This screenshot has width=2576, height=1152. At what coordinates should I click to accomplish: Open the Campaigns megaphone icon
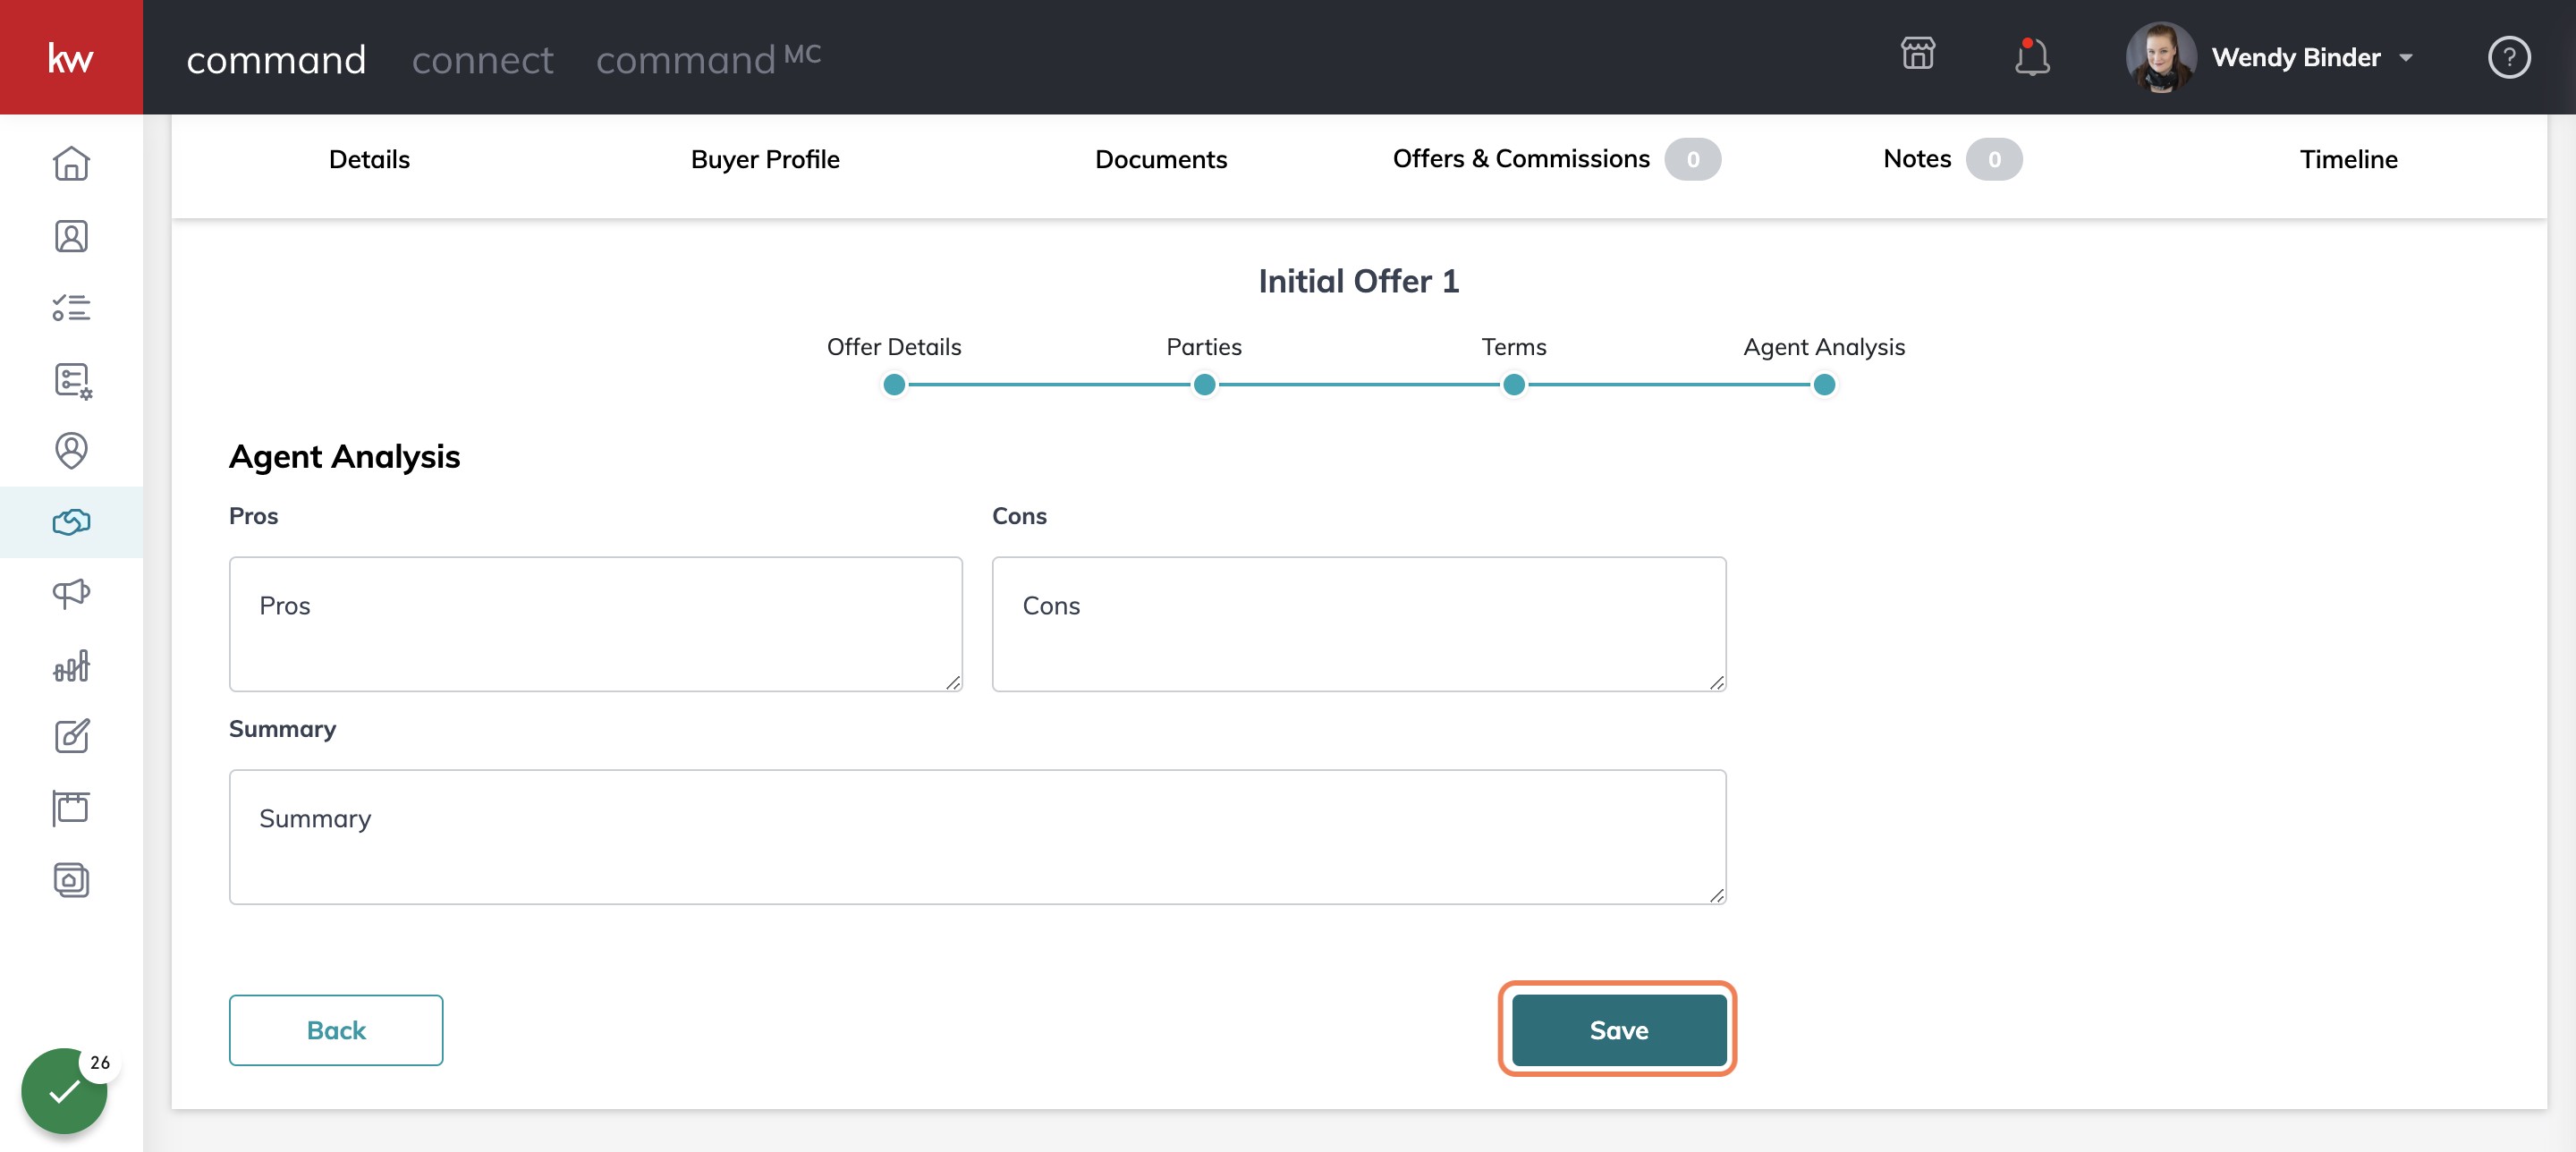[x=71, y=594]
